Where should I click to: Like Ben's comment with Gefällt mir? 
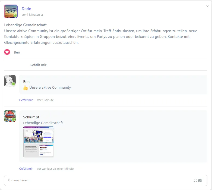coord(26,100)
